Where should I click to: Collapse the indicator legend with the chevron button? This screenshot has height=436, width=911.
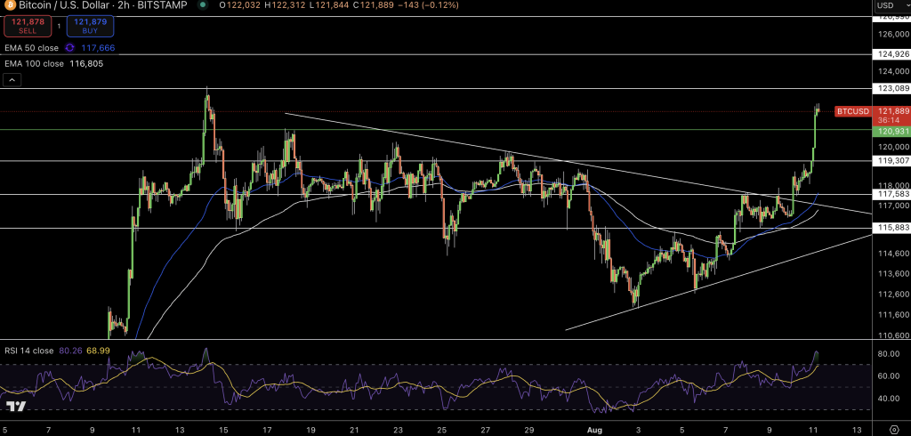[13, 80]
